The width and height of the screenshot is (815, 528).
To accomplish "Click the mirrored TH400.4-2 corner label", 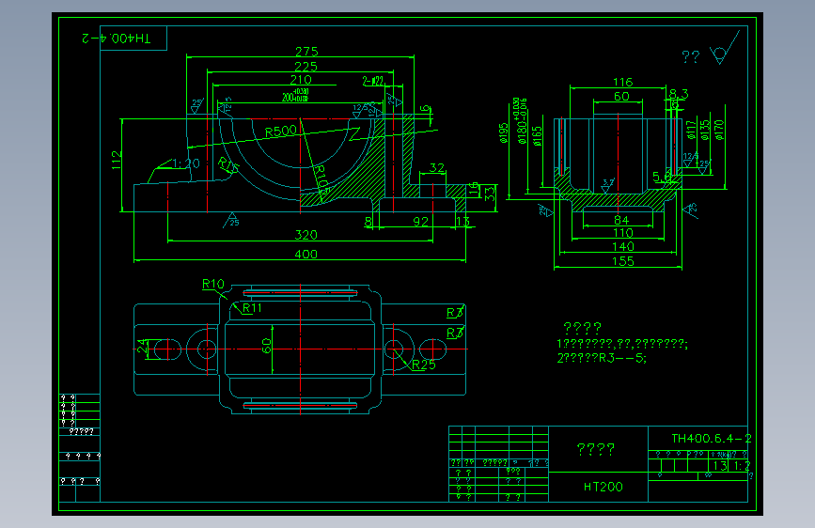I will pos(117,39).
